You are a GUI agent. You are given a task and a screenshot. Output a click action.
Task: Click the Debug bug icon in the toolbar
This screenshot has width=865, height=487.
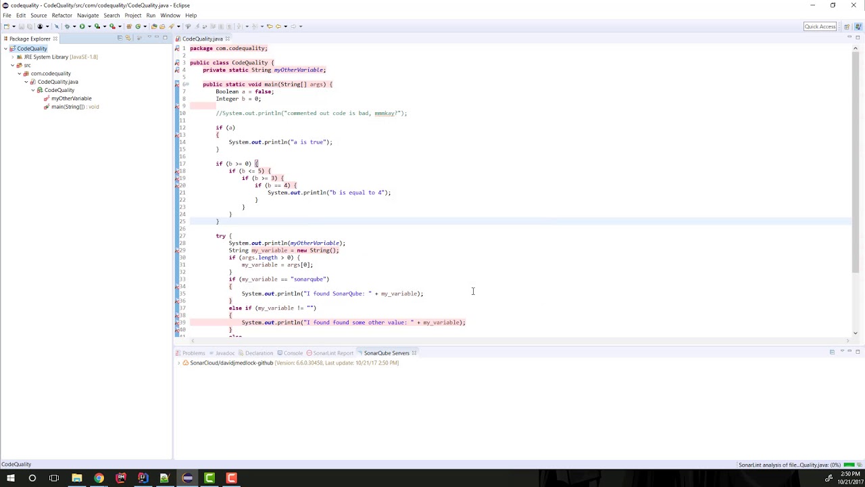[x=67, y=26]
